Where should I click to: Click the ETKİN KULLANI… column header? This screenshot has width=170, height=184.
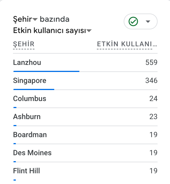[127, 44]
